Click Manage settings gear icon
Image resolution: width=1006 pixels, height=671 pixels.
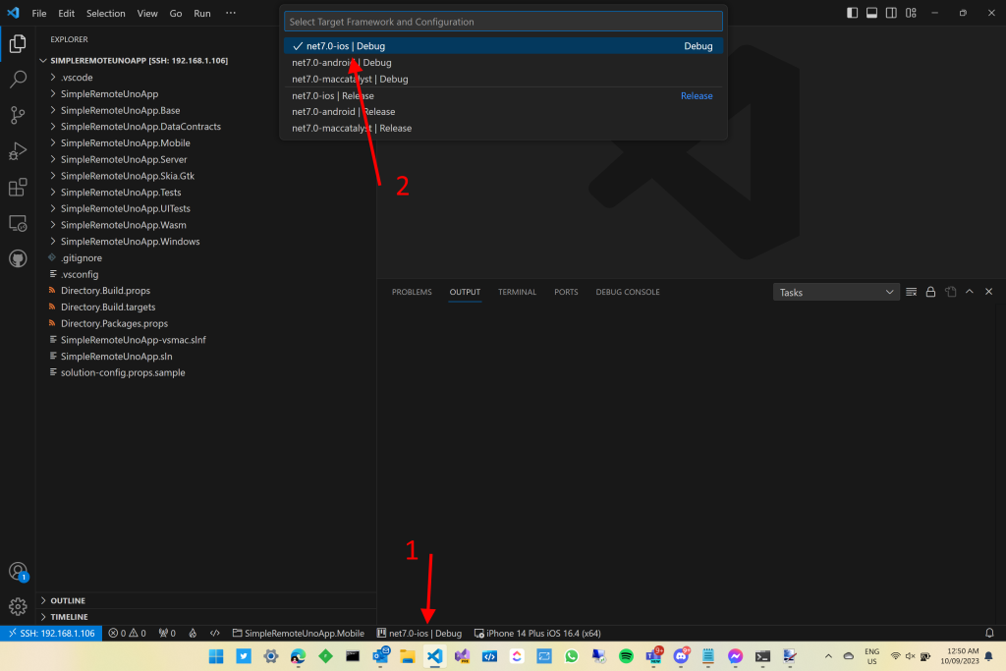point(17,606)
